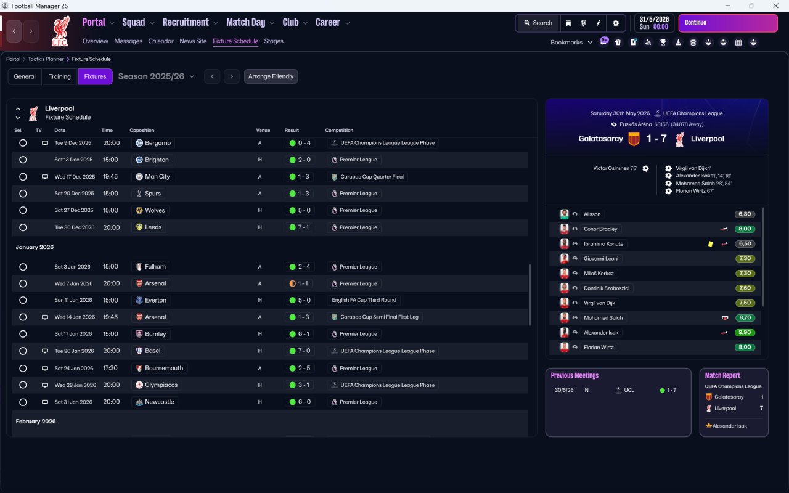Click the Spurs club badge icon
This screenshot has width=789, height=493.
tap(139, 194)
